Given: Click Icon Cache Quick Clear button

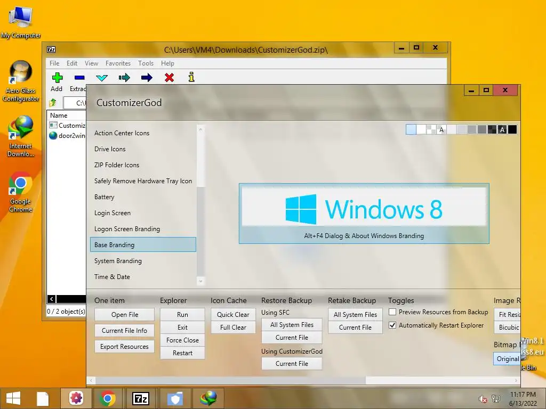Looking at the screenshot, I should pos(233,314).
